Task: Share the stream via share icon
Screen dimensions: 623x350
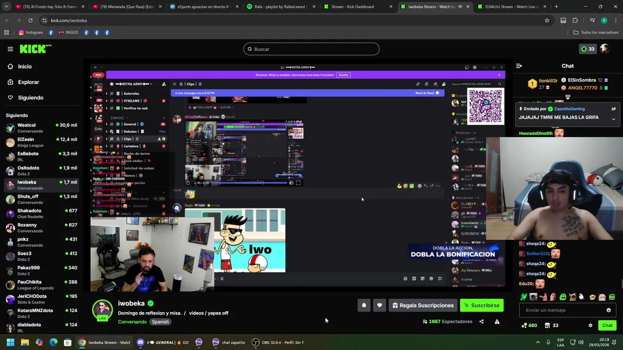Action: point(481,321)
